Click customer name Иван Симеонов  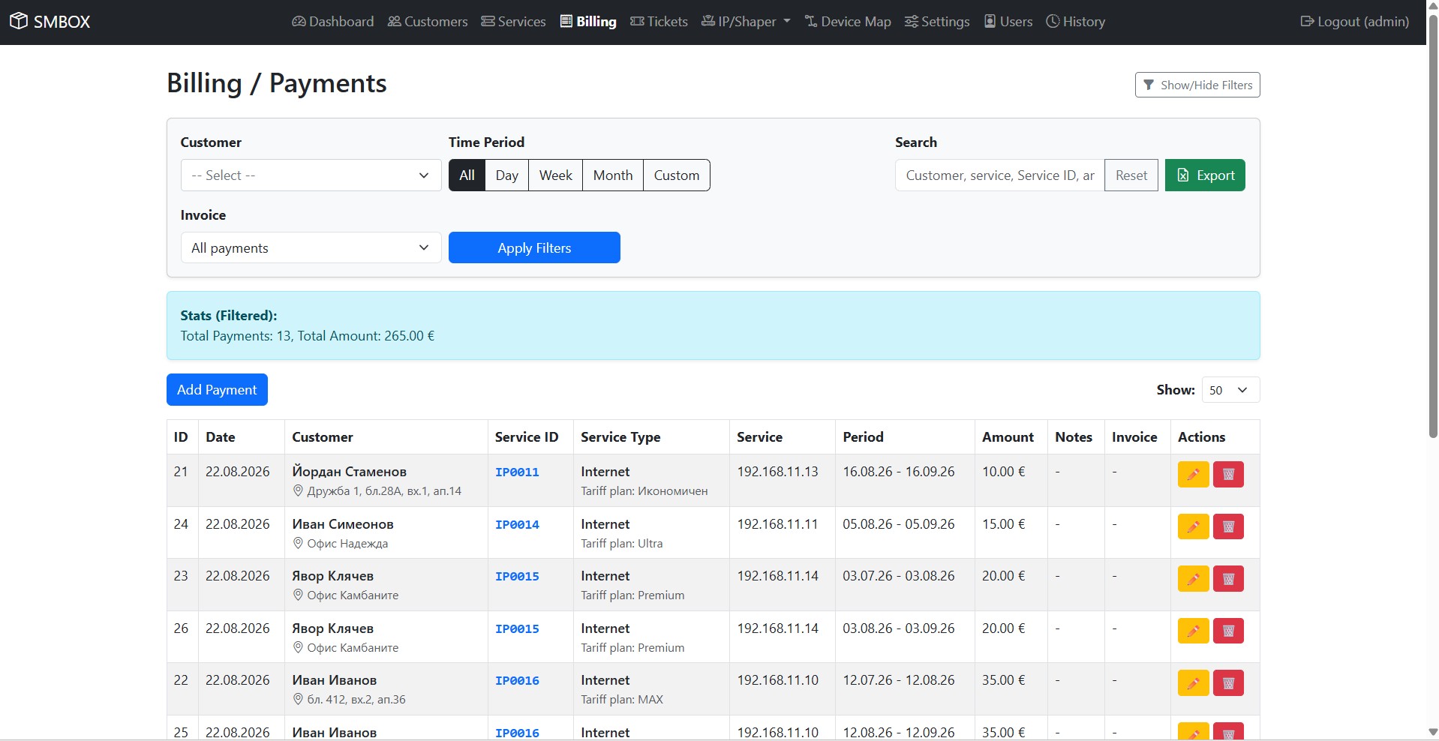tap(343, 524)
